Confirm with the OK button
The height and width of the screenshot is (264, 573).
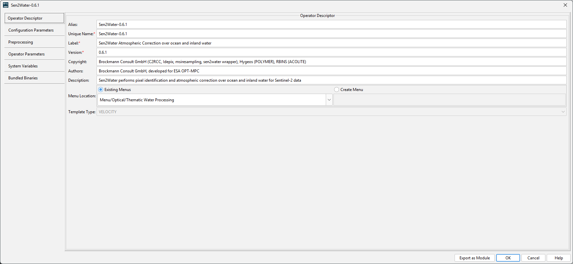pyautogui.click(x=508, y=258)
